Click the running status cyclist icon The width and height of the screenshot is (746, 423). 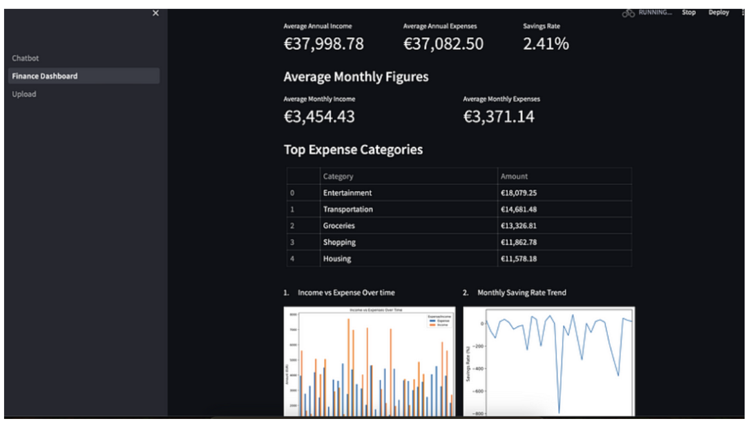(x=629, y=12)
